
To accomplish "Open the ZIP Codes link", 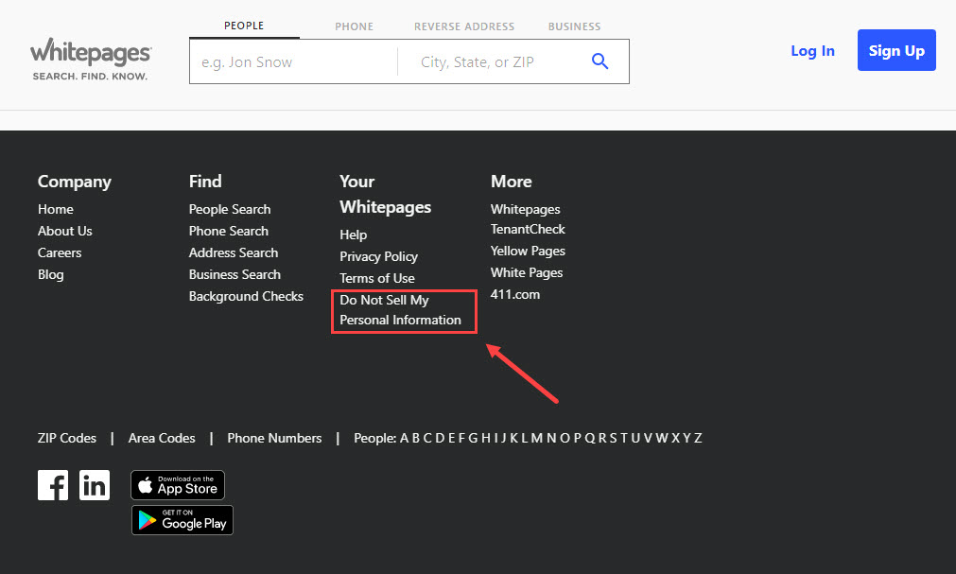I will pyautogui.click(x=67, y=438).
